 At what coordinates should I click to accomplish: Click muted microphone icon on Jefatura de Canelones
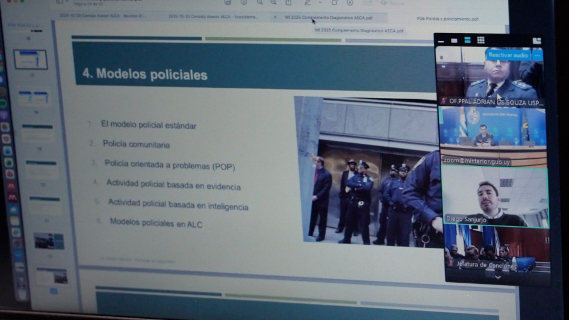coord(452,263)
